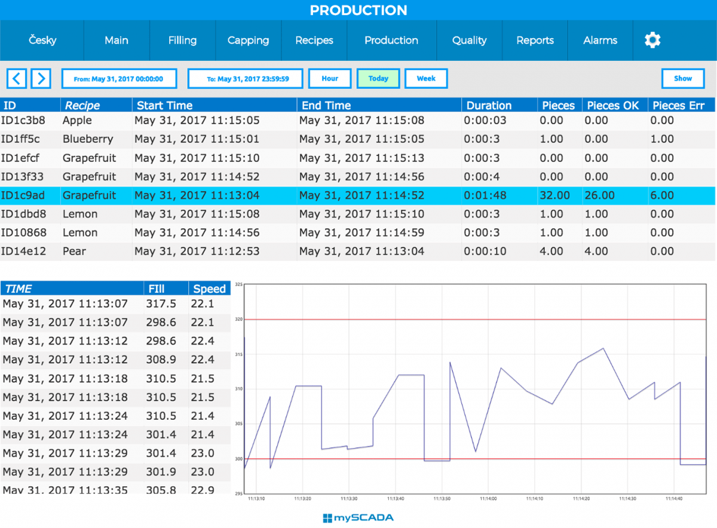The image size is (717, 528).
Task: Open the Capping page
Action: point(248,40)
